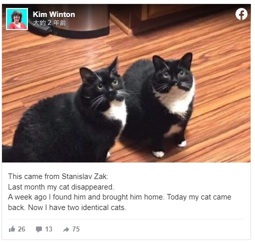
Task: Select the text "Last month my cat disappeared."
Action: 61,187
